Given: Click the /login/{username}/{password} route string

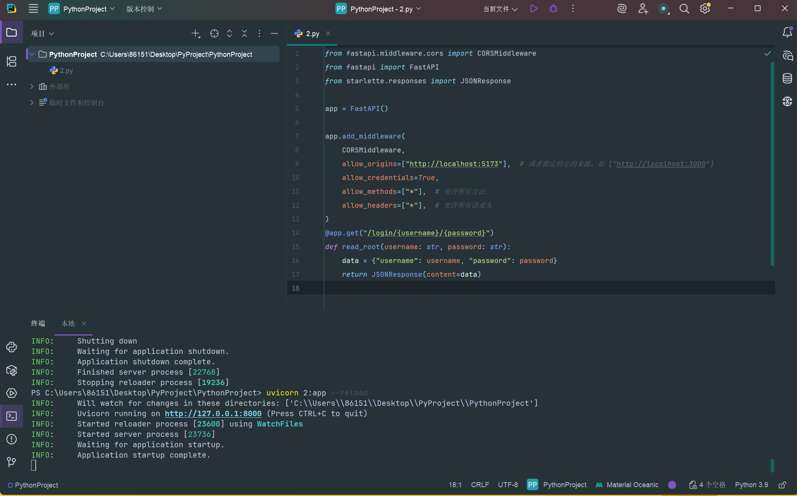Looking at the screenshot, I should point(427,233).
